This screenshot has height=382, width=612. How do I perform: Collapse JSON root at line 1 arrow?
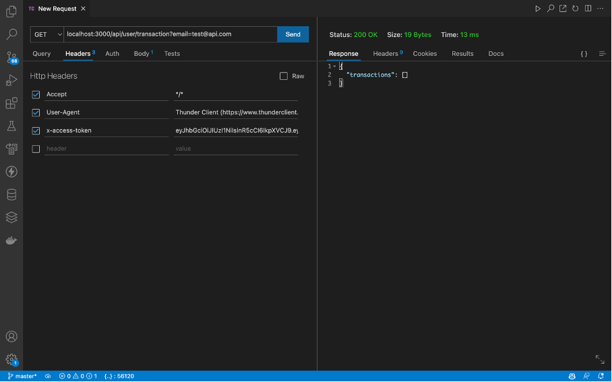pyautogui.click(x=334, y=66)
